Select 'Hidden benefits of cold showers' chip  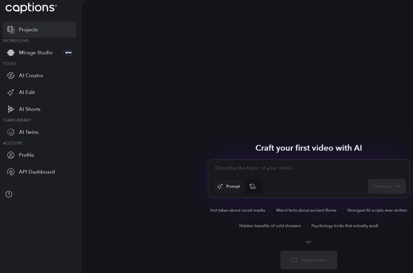click(270, 226)
